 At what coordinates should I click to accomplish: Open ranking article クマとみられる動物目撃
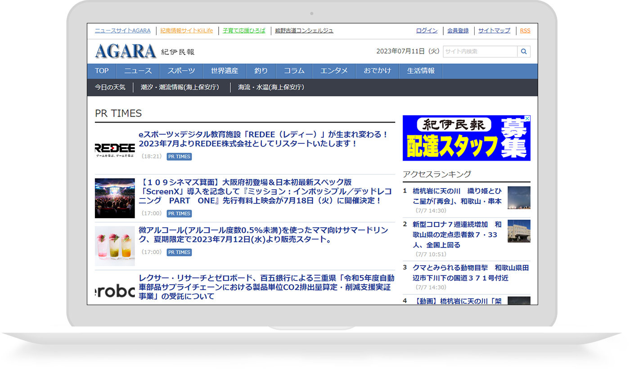(471, 273)
